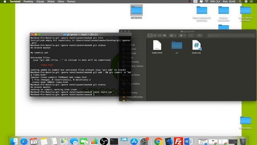Open the Edycja menu
The width and height of the screenshot is (257, 145).
[x=40, y=2]
